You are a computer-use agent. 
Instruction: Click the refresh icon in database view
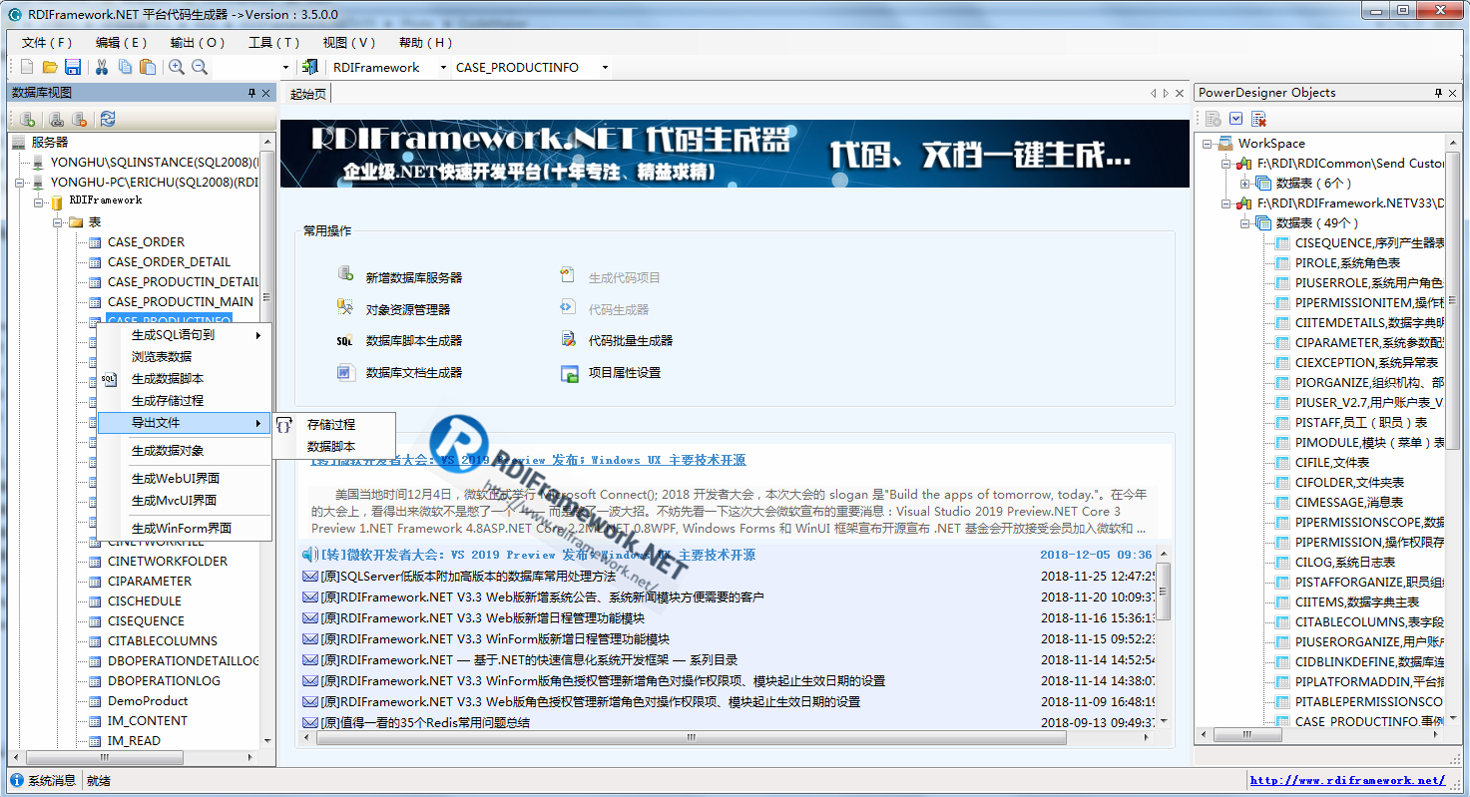coord(108,119)
